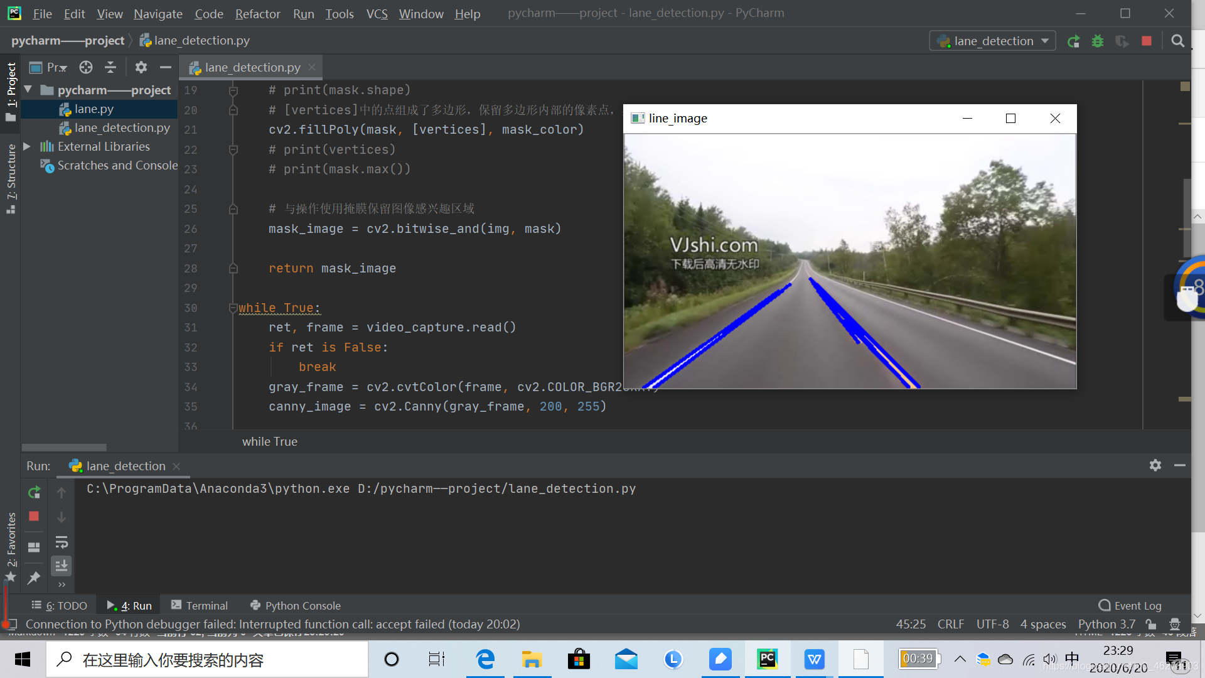The width and height of the screenshot is (1205, 678).
Task: Click the Project panel horizontal scrollbar
Action: pyautogui.click(x=64, y=448)
